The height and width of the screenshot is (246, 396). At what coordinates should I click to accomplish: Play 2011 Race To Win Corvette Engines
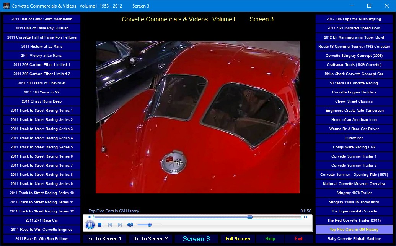(x=42, y=230)
